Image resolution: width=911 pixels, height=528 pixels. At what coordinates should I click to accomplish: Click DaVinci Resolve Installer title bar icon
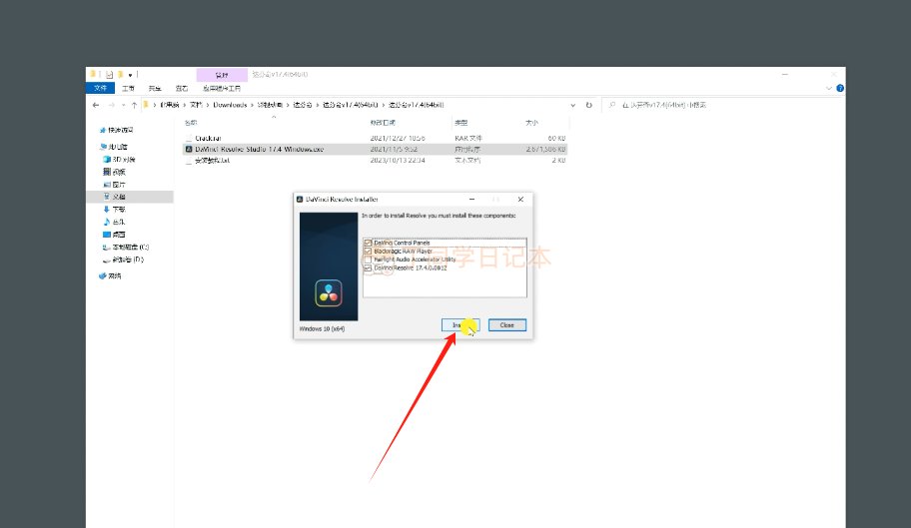pos(300,199)
